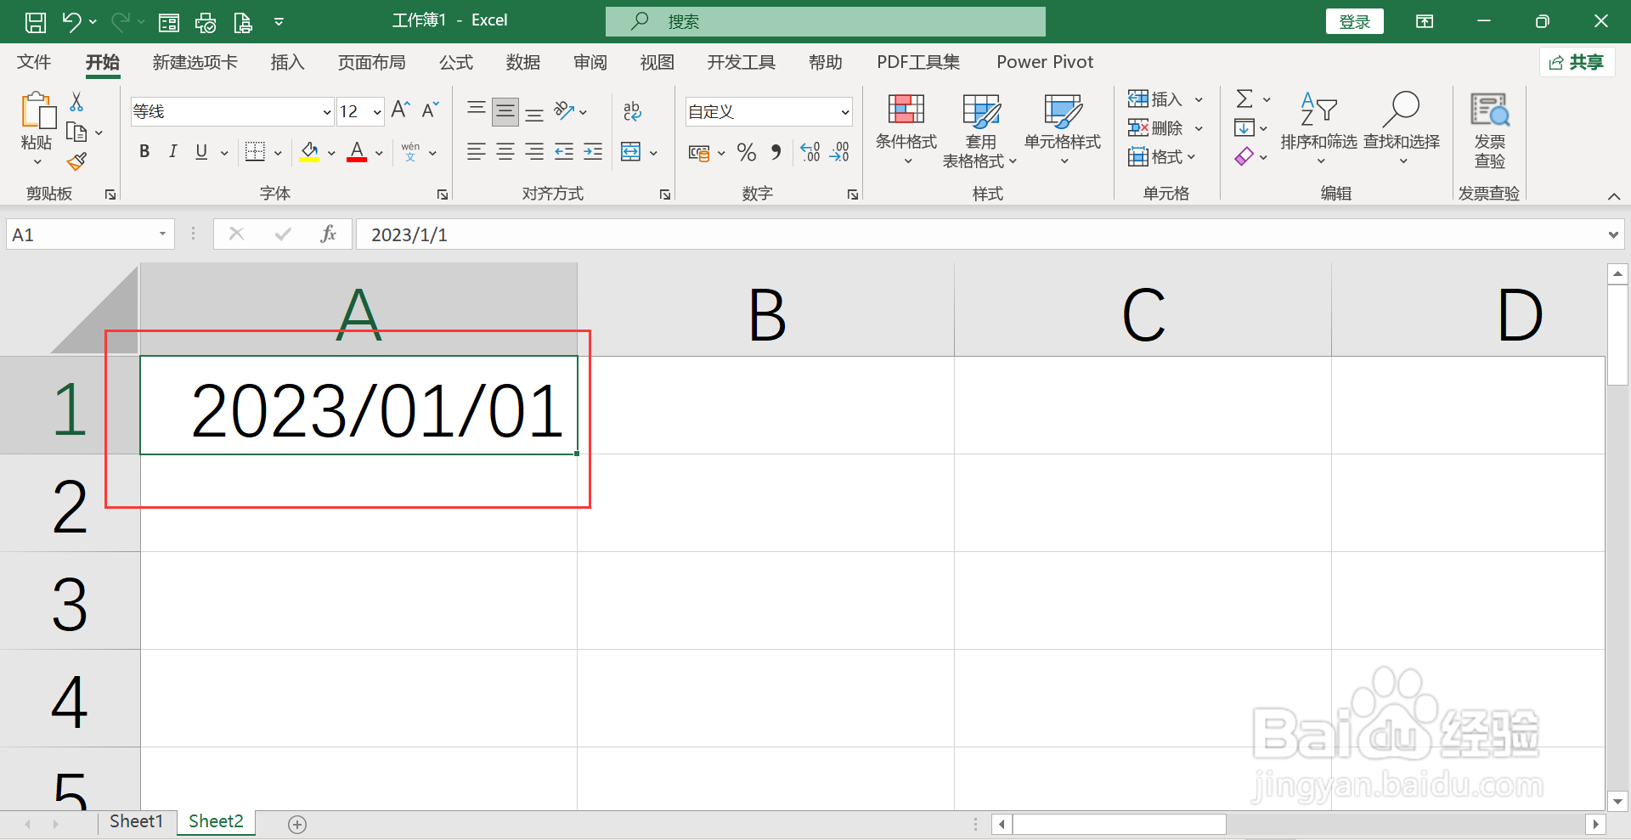Apply percent style format
Image resolution: width=1631 pixels, height=840 pixels.
[747, 152]
